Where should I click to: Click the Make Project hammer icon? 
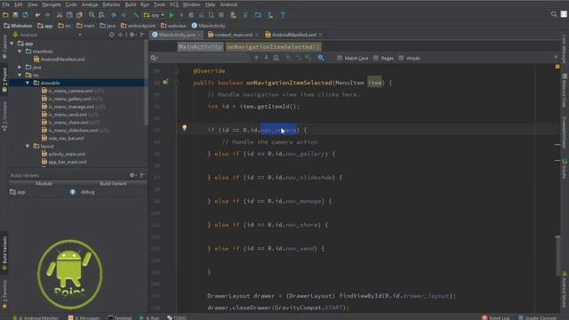pyautogui.click(x=136, y=15)
